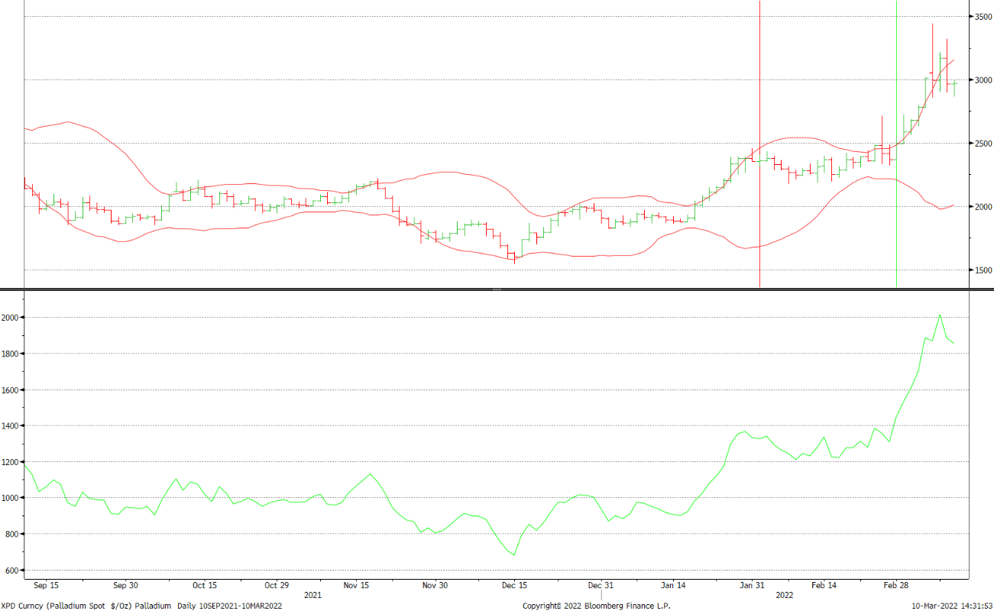Select the 1000 label on the lower axis
Viewport: 994px width, 611px height.
(x=11, y=497)
